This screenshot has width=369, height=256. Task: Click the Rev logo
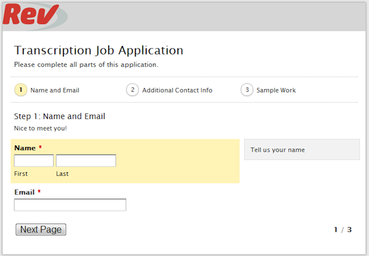coord(35,16)
